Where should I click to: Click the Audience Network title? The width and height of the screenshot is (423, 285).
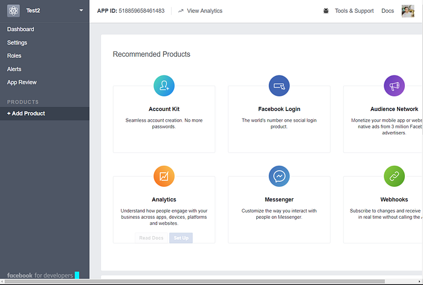tap(394, 109)
